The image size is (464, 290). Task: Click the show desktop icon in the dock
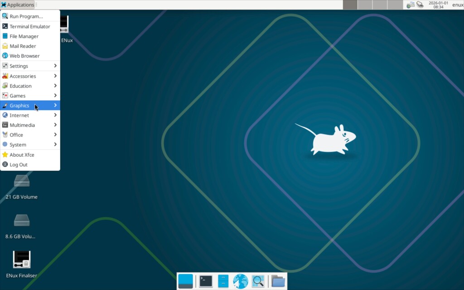coord(185,281)
